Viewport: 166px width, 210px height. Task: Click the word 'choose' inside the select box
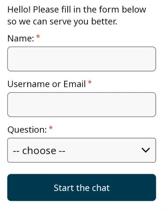39,150
